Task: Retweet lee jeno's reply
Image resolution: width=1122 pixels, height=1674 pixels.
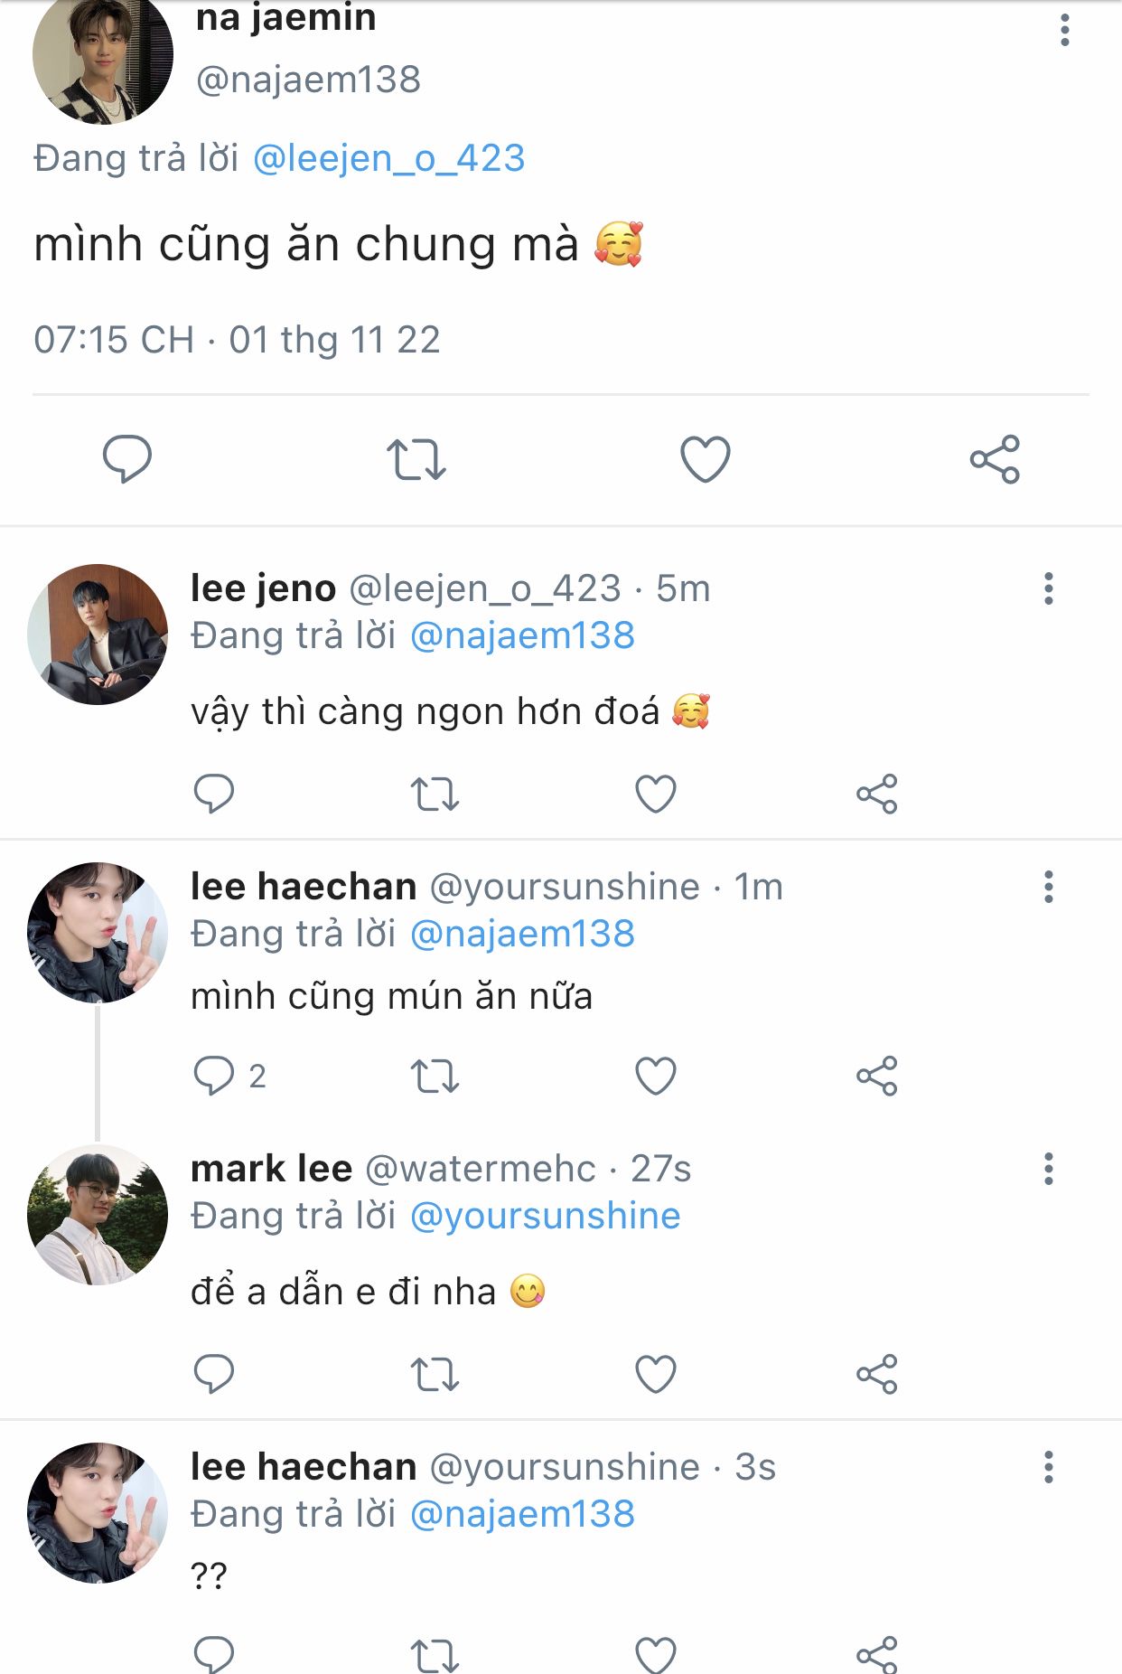Action: click(x=435, y=795)
